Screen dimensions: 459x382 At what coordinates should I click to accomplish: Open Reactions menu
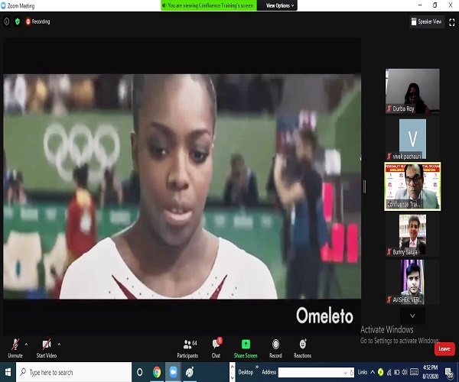pos(302,348)
